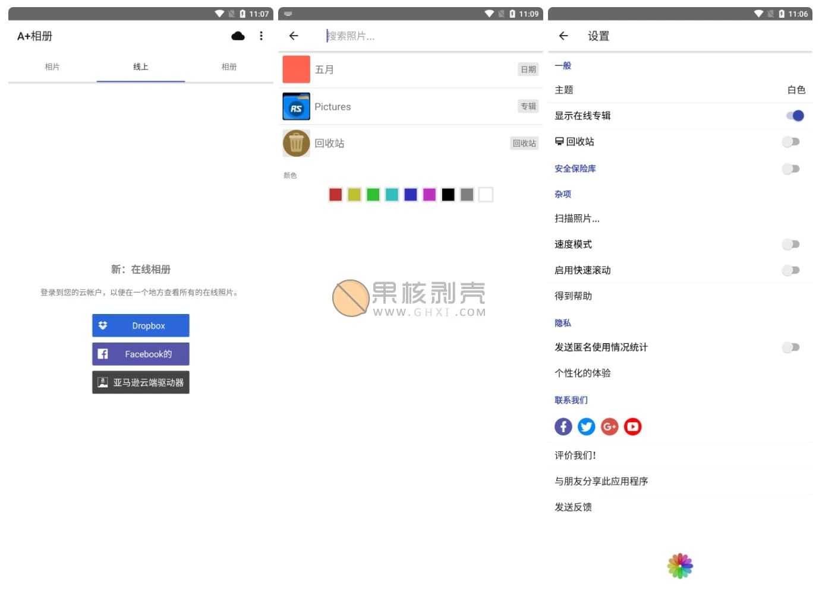This screenshot has width=819, height=596.
Task: Pick the gray color swatch
Action: pos(467,195)
